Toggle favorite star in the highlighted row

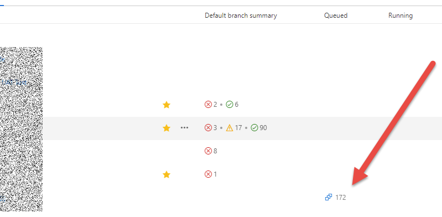click(167, 128)
